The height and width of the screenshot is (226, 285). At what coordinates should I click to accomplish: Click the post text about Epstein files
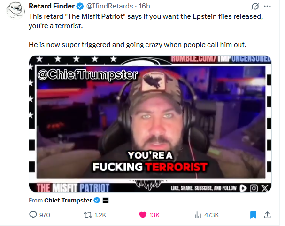click(146, 31)
